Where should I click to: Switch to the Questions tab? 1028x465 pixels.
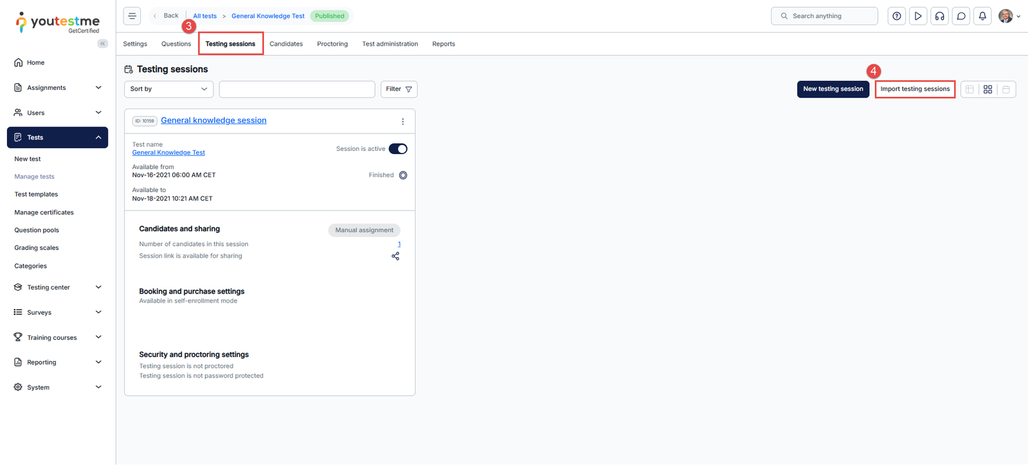pyautogui.click(x=176, y=44)
